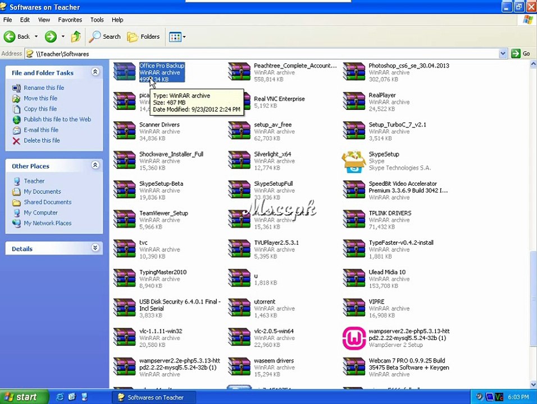This screenshot has height=404, width=537.
Task: Collapse File and Folder Tasks panel
Action: pos(95,72)
